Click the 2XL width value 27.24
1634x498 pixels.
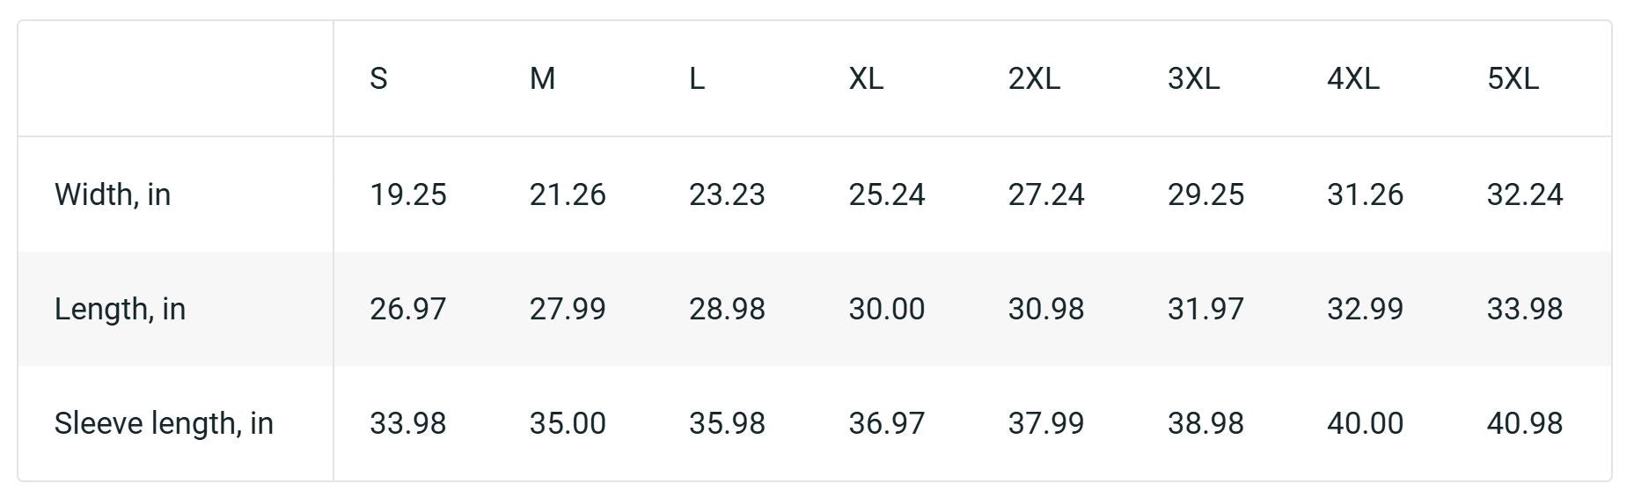1045,194
